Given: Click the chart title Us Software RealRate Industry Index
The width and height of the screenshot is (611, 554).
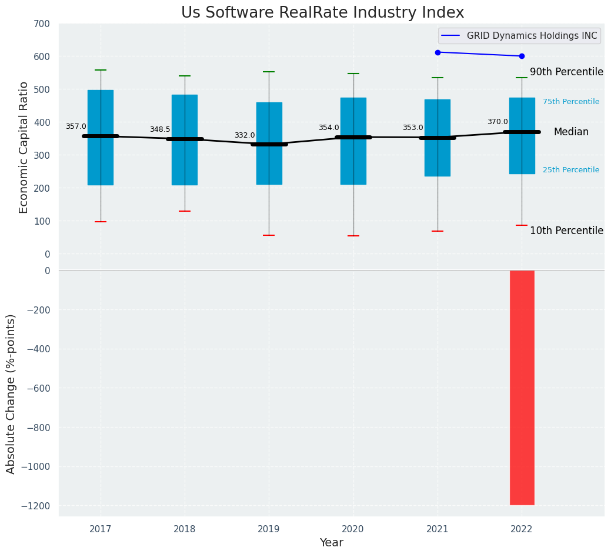Looking at the screenshot, I should pos(322,12).
